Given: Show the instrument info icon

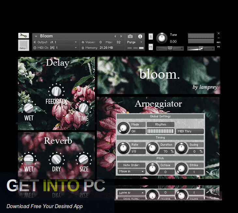Looking at the screenshot, I should (x=140, y=36).
